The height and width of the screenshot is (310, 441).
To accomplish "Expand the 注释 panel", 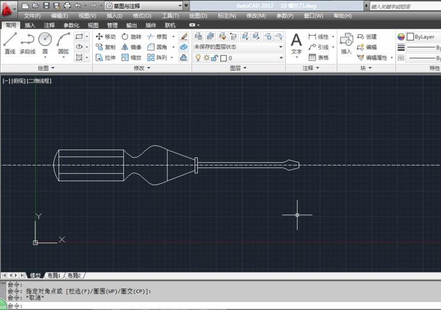I will (x=311, y=68).
